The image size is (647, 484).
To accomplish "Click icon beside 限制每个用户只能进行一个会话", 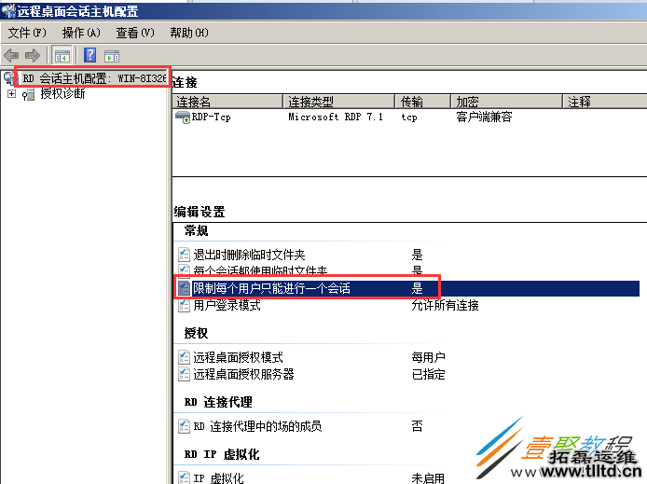I will tap(184, 288).
